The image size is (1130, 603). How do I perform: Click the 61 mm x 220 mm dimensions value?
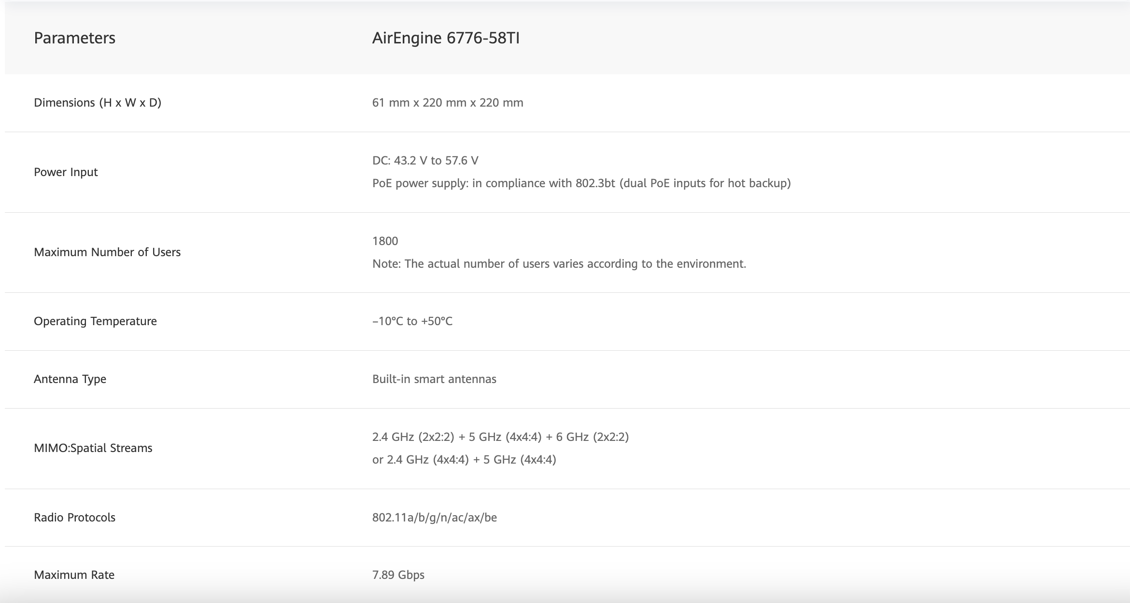pos(448,103)
